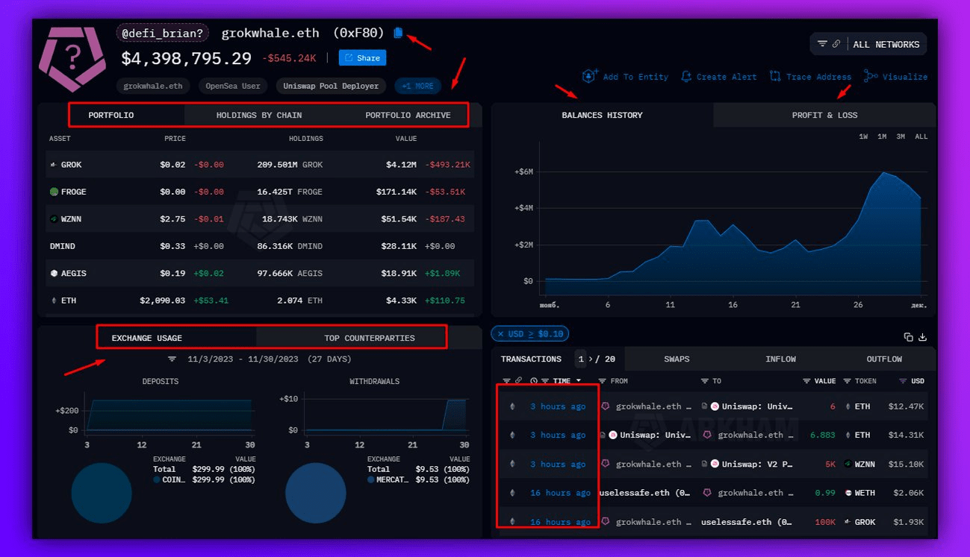Go to the next transactions page arrow
Screen dimensions: 970x557
591,359
